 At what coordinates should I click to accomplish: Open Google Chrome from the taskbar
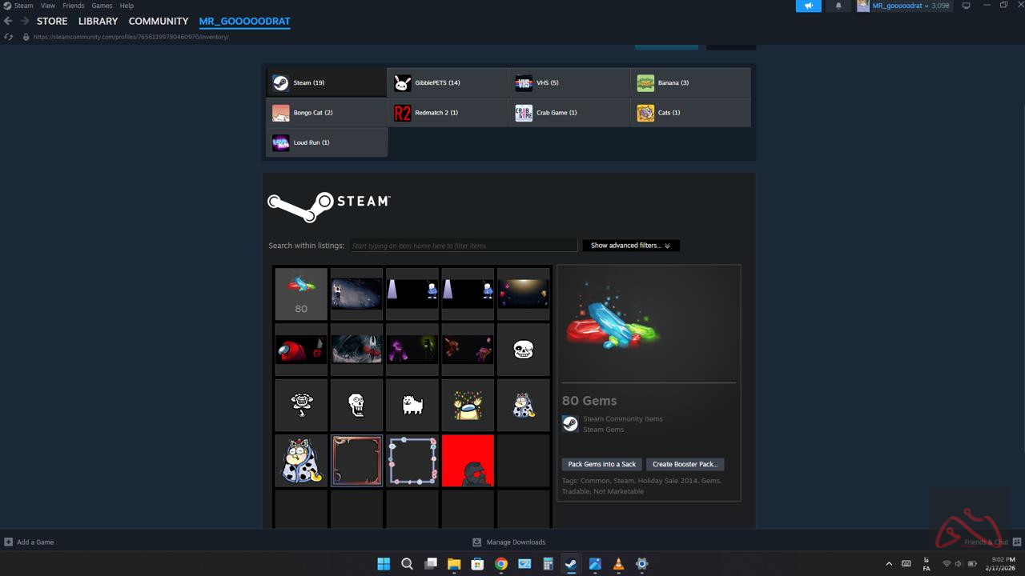pyautogui.click(x=500, y=564)
